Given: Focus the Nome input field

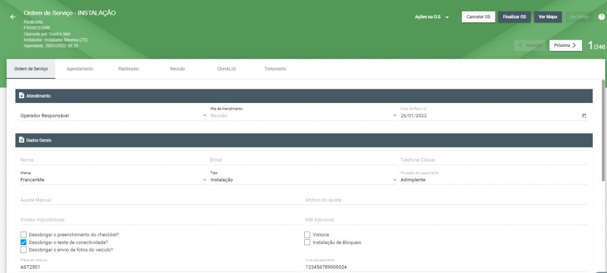Looking at the screenshot, I should (x=113, y=160).
